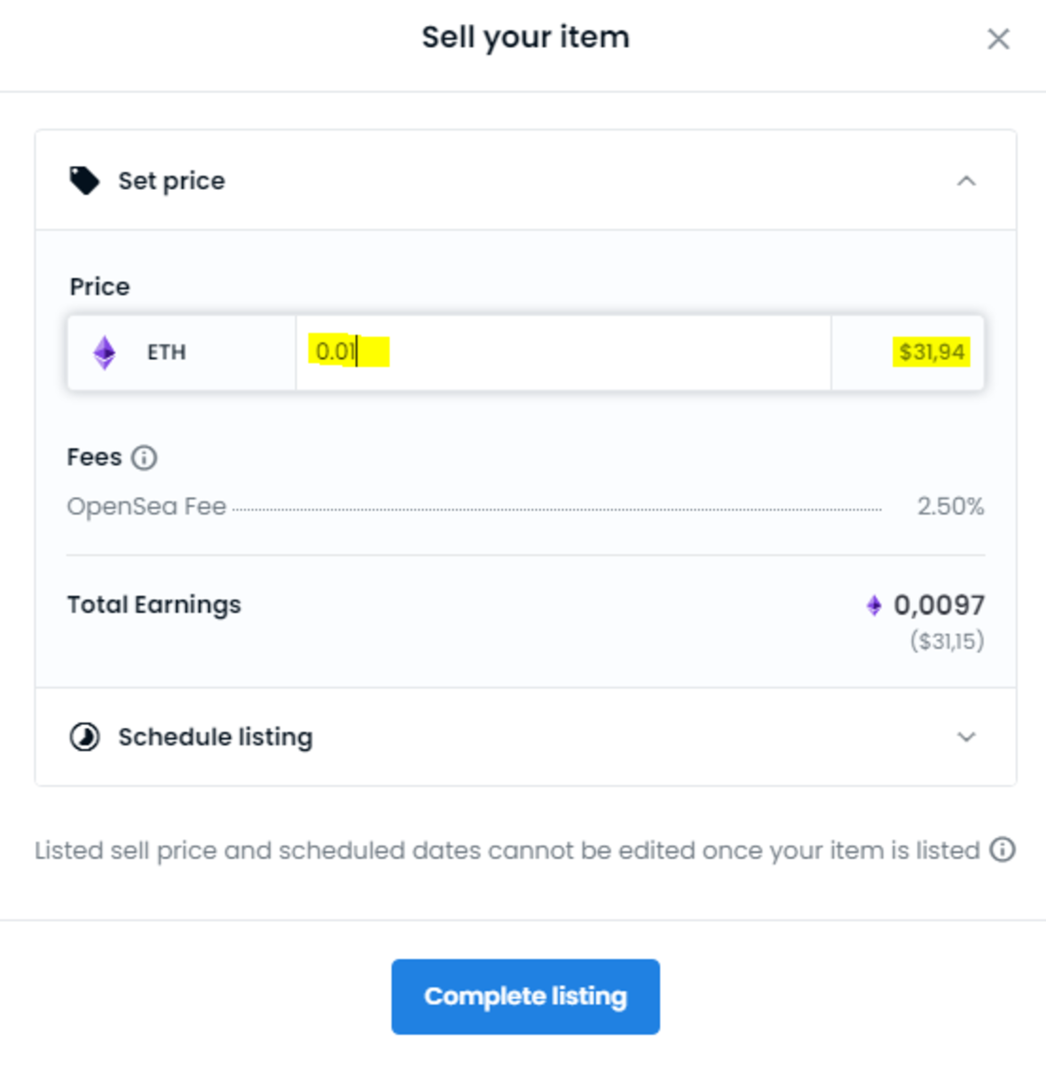The image size is (1046, 1065).
Task: Click the Total Earnings value 0,0097
Action: tap(939, 604)
